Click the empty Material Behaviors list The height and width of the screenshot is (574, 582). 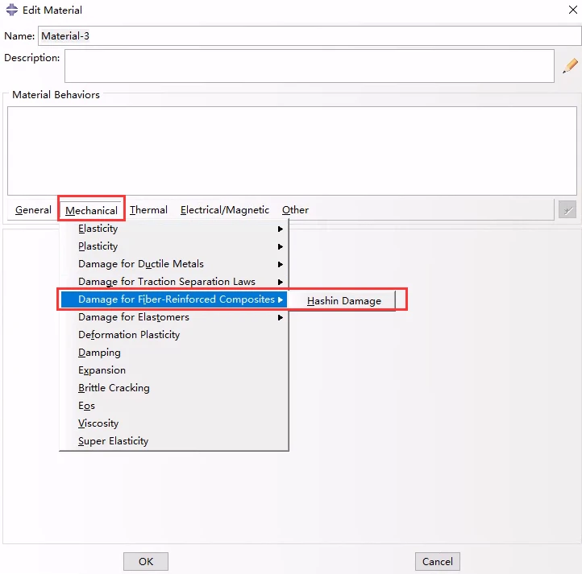click(x=292, y=151)
